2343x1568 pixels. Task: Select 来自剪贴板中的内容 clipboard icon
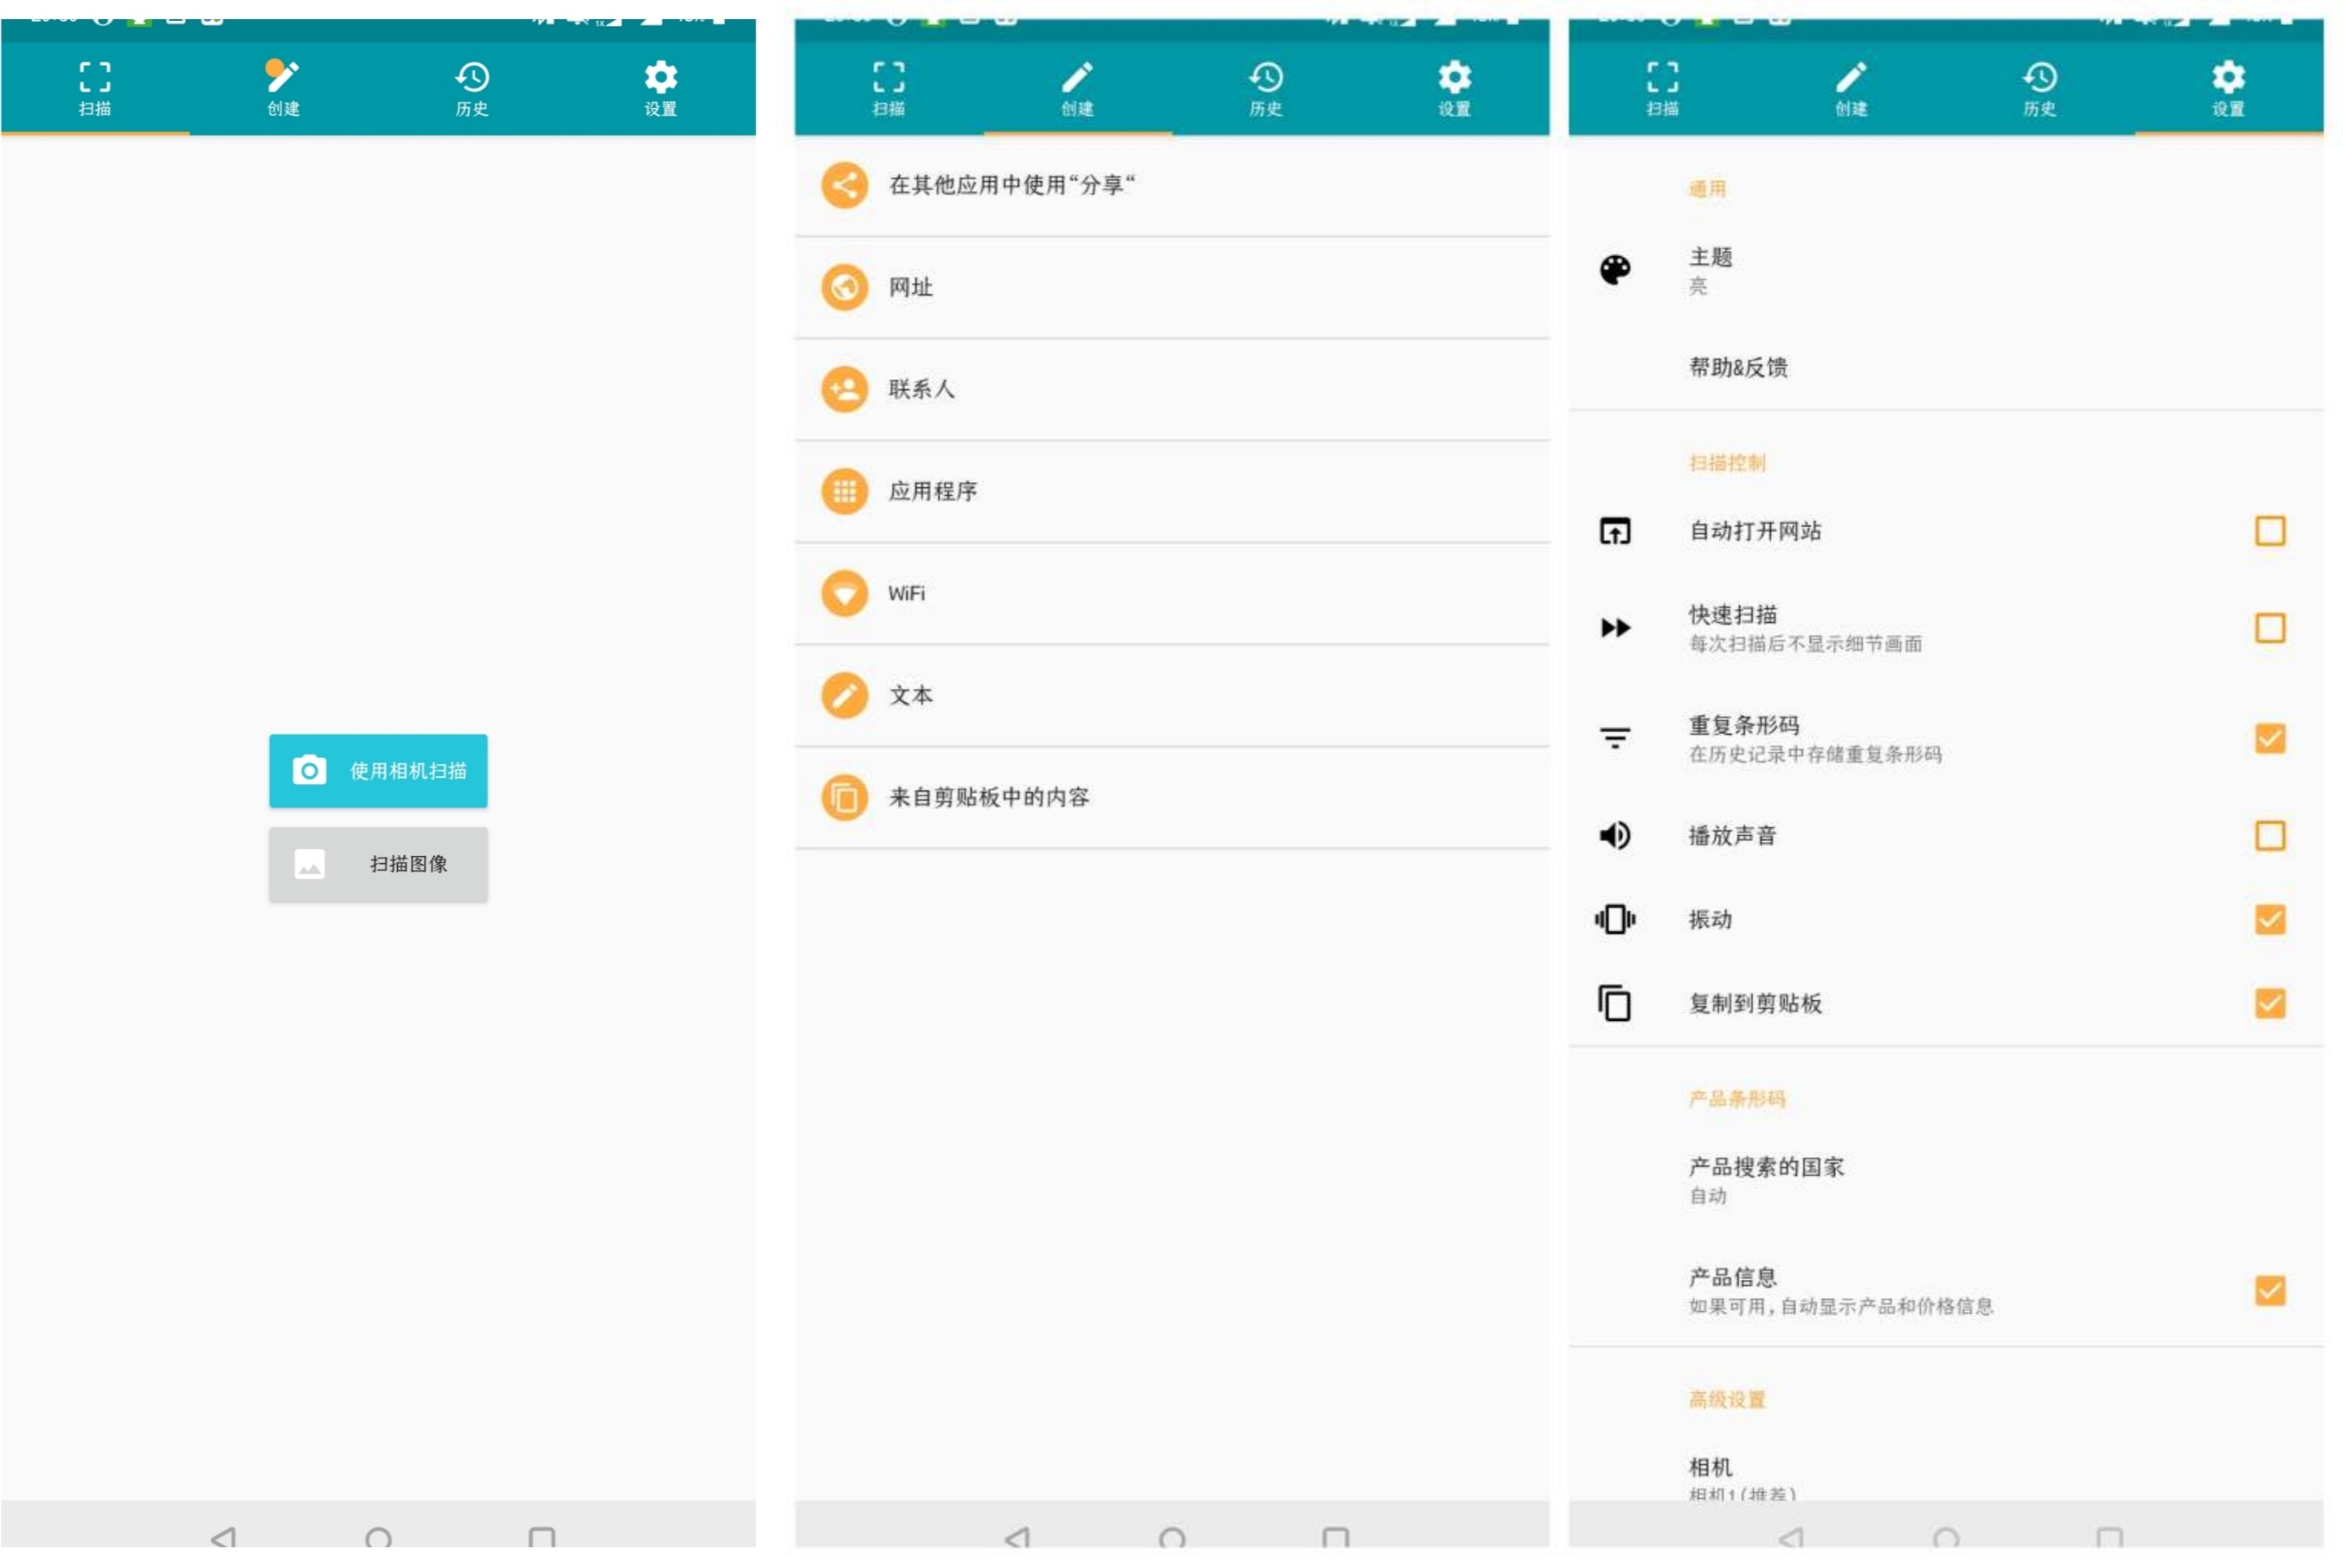[x=844, y=797]
